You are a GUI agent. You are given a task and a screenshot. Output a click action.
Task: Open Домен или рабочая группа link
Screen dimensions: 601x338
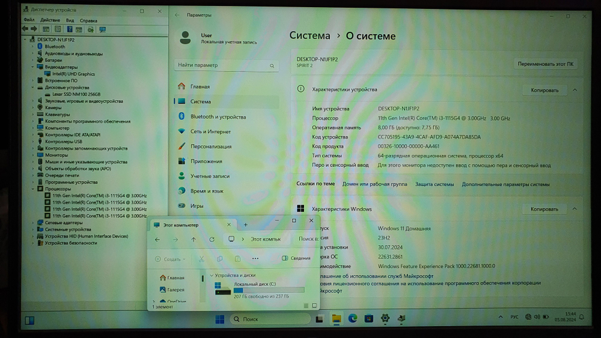(x=374, y=184)
